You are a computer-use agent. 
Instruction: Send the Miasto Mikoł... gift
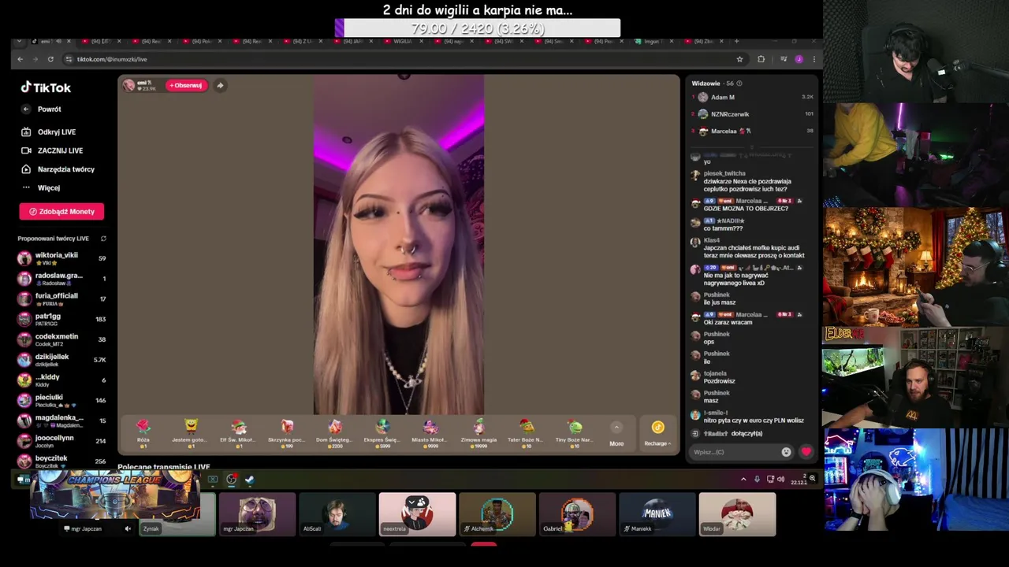pyautogui.click(x=430, y=433)
